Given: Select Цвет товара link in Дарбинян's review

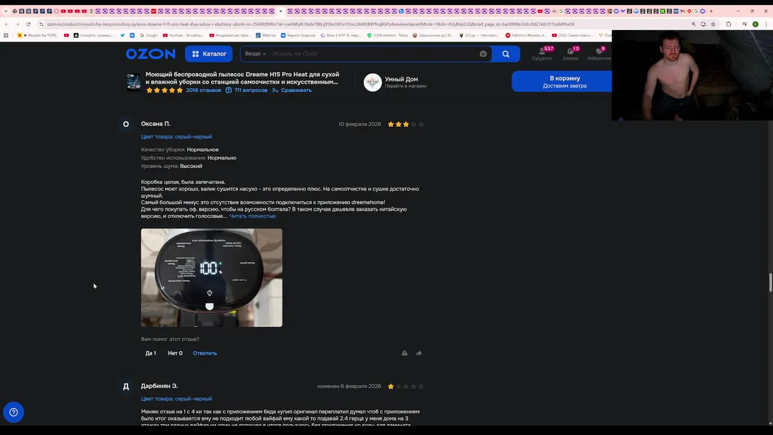Looking at the screenshot, I should pyautogui.click(x=176, y=399).
